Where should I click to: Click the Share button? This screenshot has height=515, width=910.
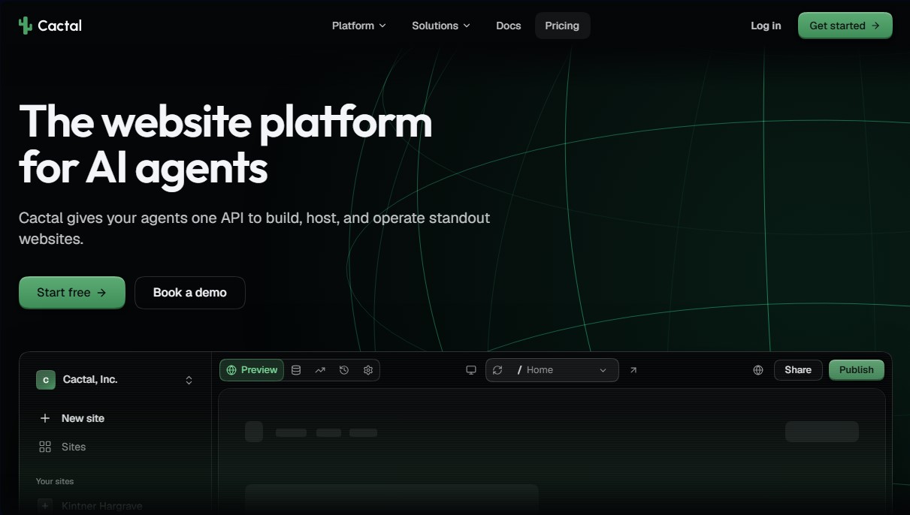coord(798,370)
